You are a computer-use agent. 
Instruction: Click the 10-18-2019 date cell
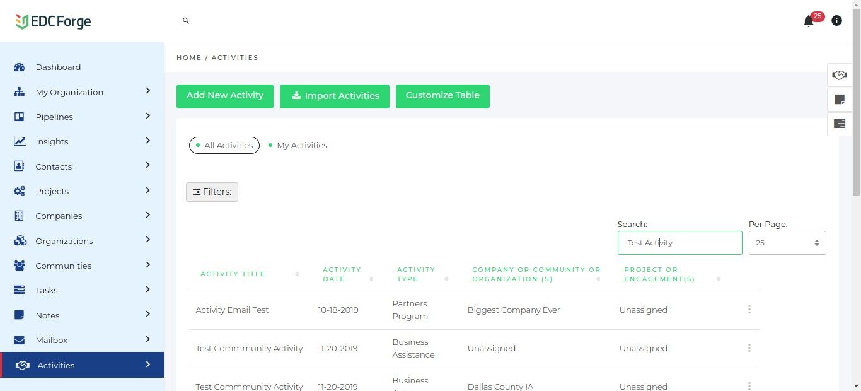pos(338,310)
